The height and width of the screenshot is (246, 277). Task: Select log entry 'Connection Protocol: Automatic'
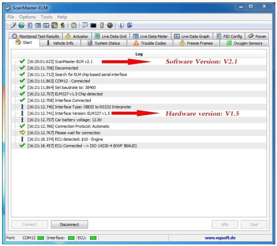[x=139, y=126]
